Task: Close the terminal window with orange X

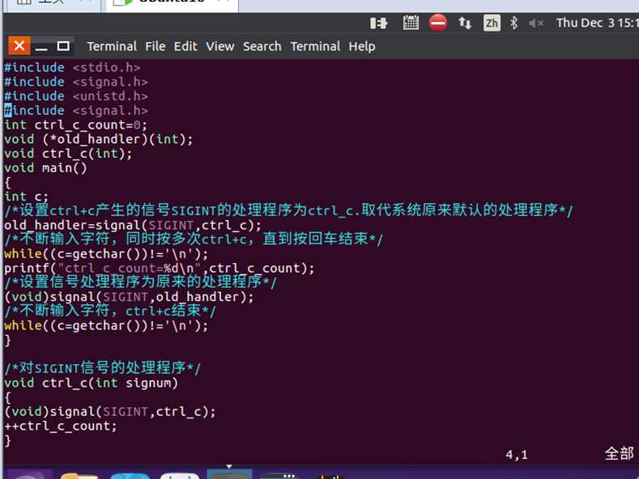Action: (x=19, y=45)
